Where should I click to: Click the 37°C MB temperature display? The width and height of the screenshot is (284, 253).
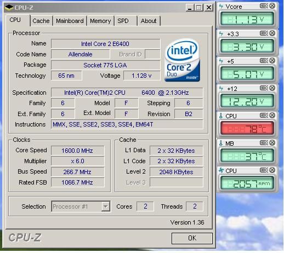point(247,156)
